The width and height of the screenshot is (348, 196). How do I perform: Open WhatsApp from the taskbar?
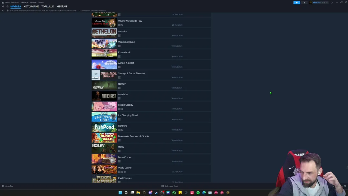[174, 193]
